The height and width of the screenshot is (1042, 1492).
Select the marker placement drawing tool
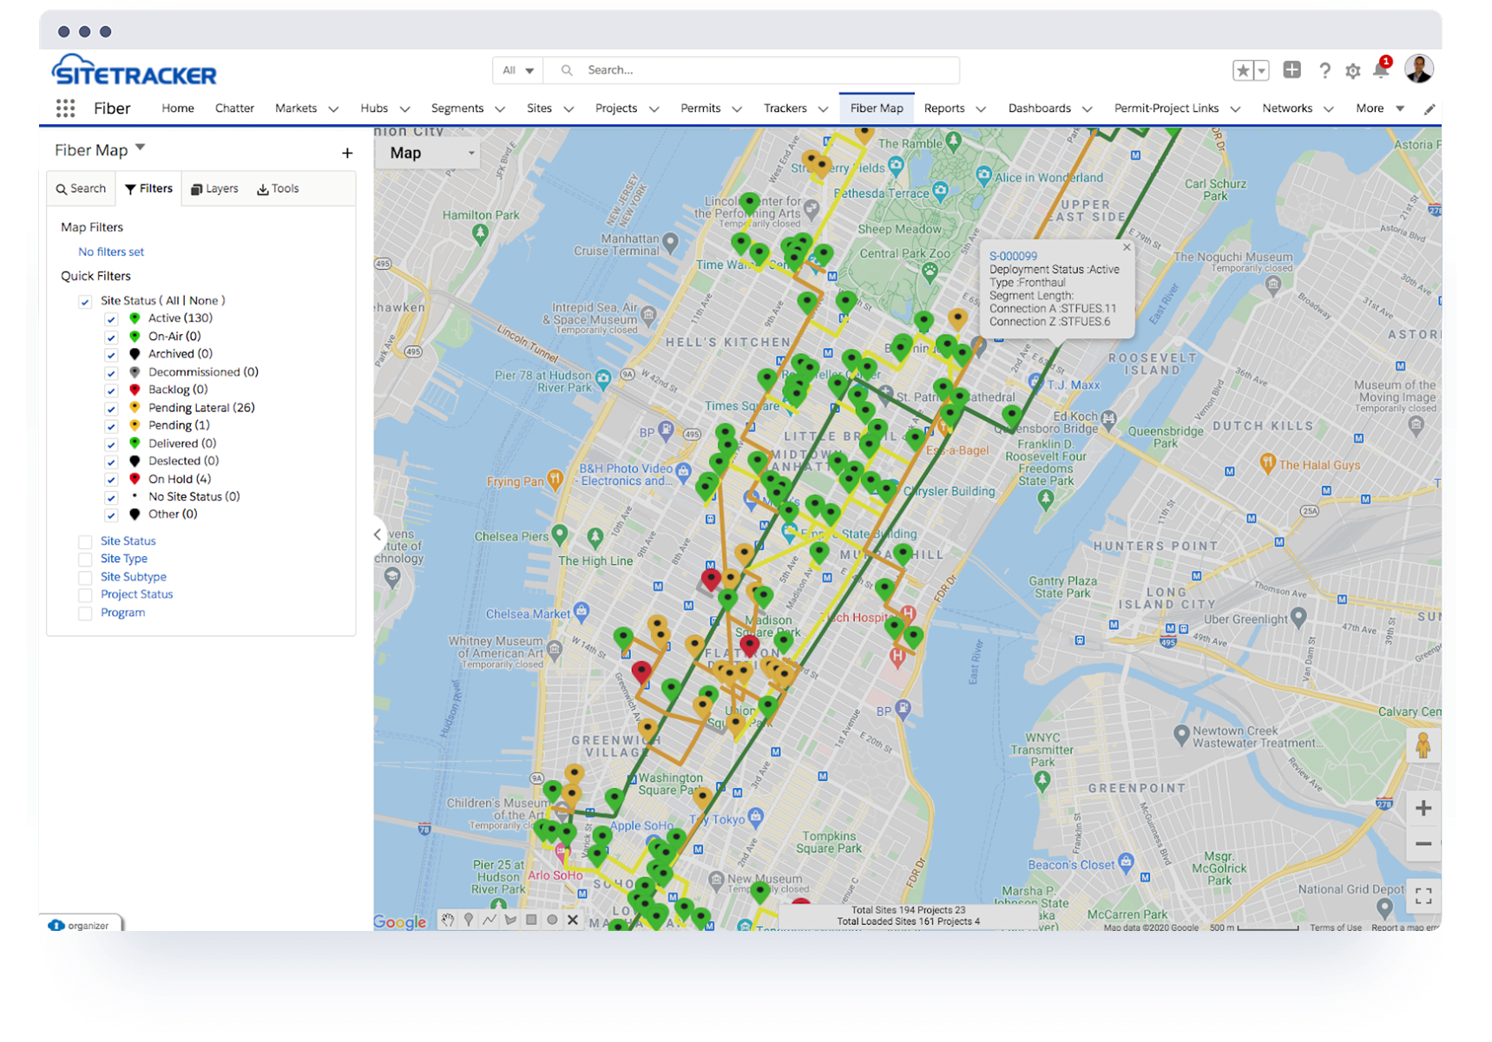(469, 920)
